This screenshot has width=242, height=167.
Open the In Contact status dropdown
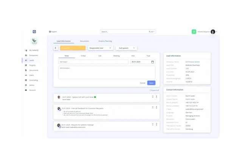(73, 48)
